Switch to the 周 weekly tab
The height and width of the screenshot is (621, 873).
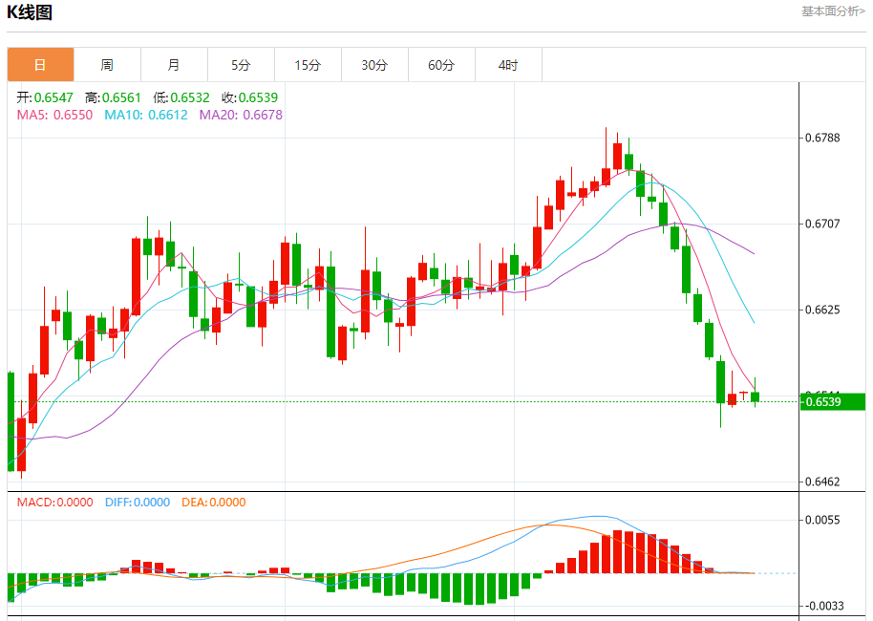(x=107, y=65)
